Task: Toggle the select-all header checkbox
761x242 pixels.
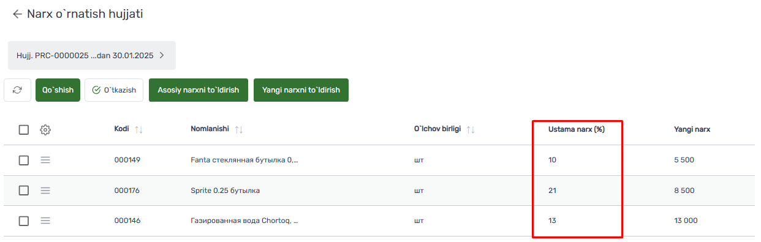Action: pyautogui.click(x=24, y=130)
